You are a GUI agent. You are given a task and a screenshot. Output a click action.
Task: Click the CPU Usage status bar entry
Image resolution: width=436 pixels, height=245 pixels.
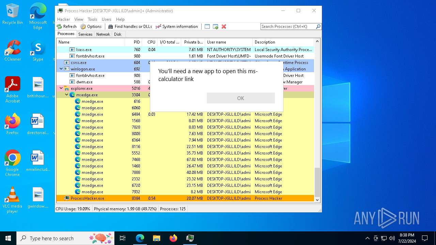point(73,209)
